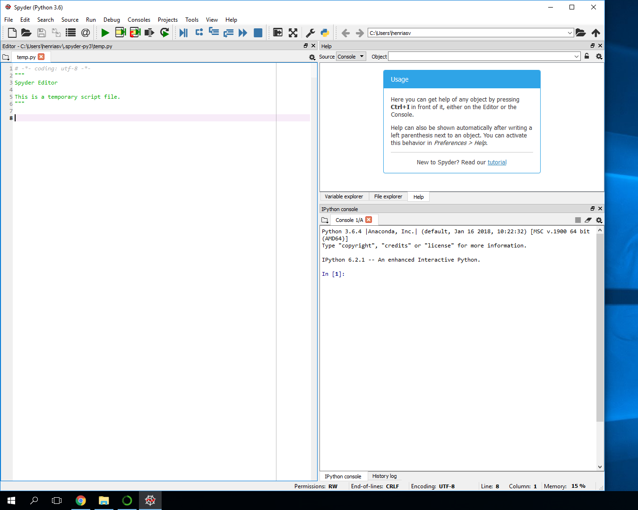Close the temp.py tab
The image size is (638, 510).
tap(41, 57)
